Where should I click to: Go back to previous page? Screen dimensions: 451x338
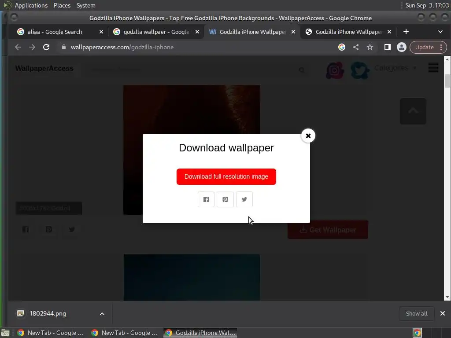[x=18, y=47]
